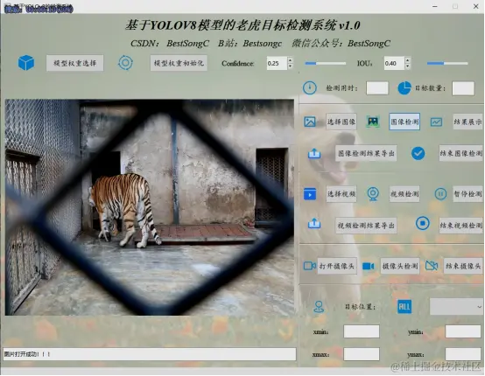Minimize the application window
The height and width of the screenshot is (376, 485).
[x=435, y=6]
